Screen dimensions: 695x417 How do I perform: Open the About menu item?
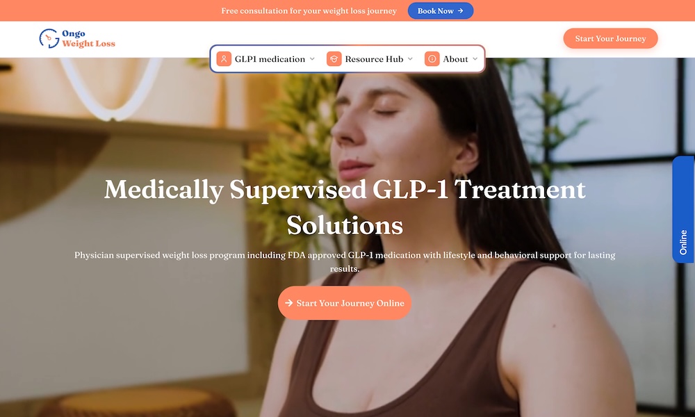tap(452, 59)
